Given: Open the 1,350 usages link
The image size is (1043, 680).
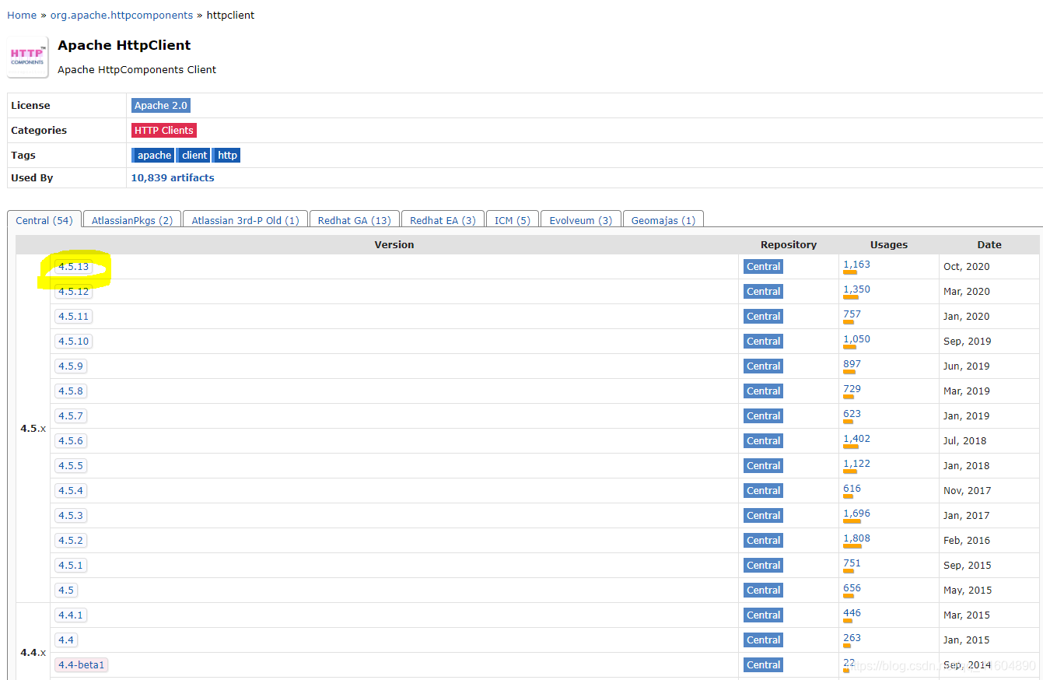Looking at the screenshot, I should coord(856,289).
